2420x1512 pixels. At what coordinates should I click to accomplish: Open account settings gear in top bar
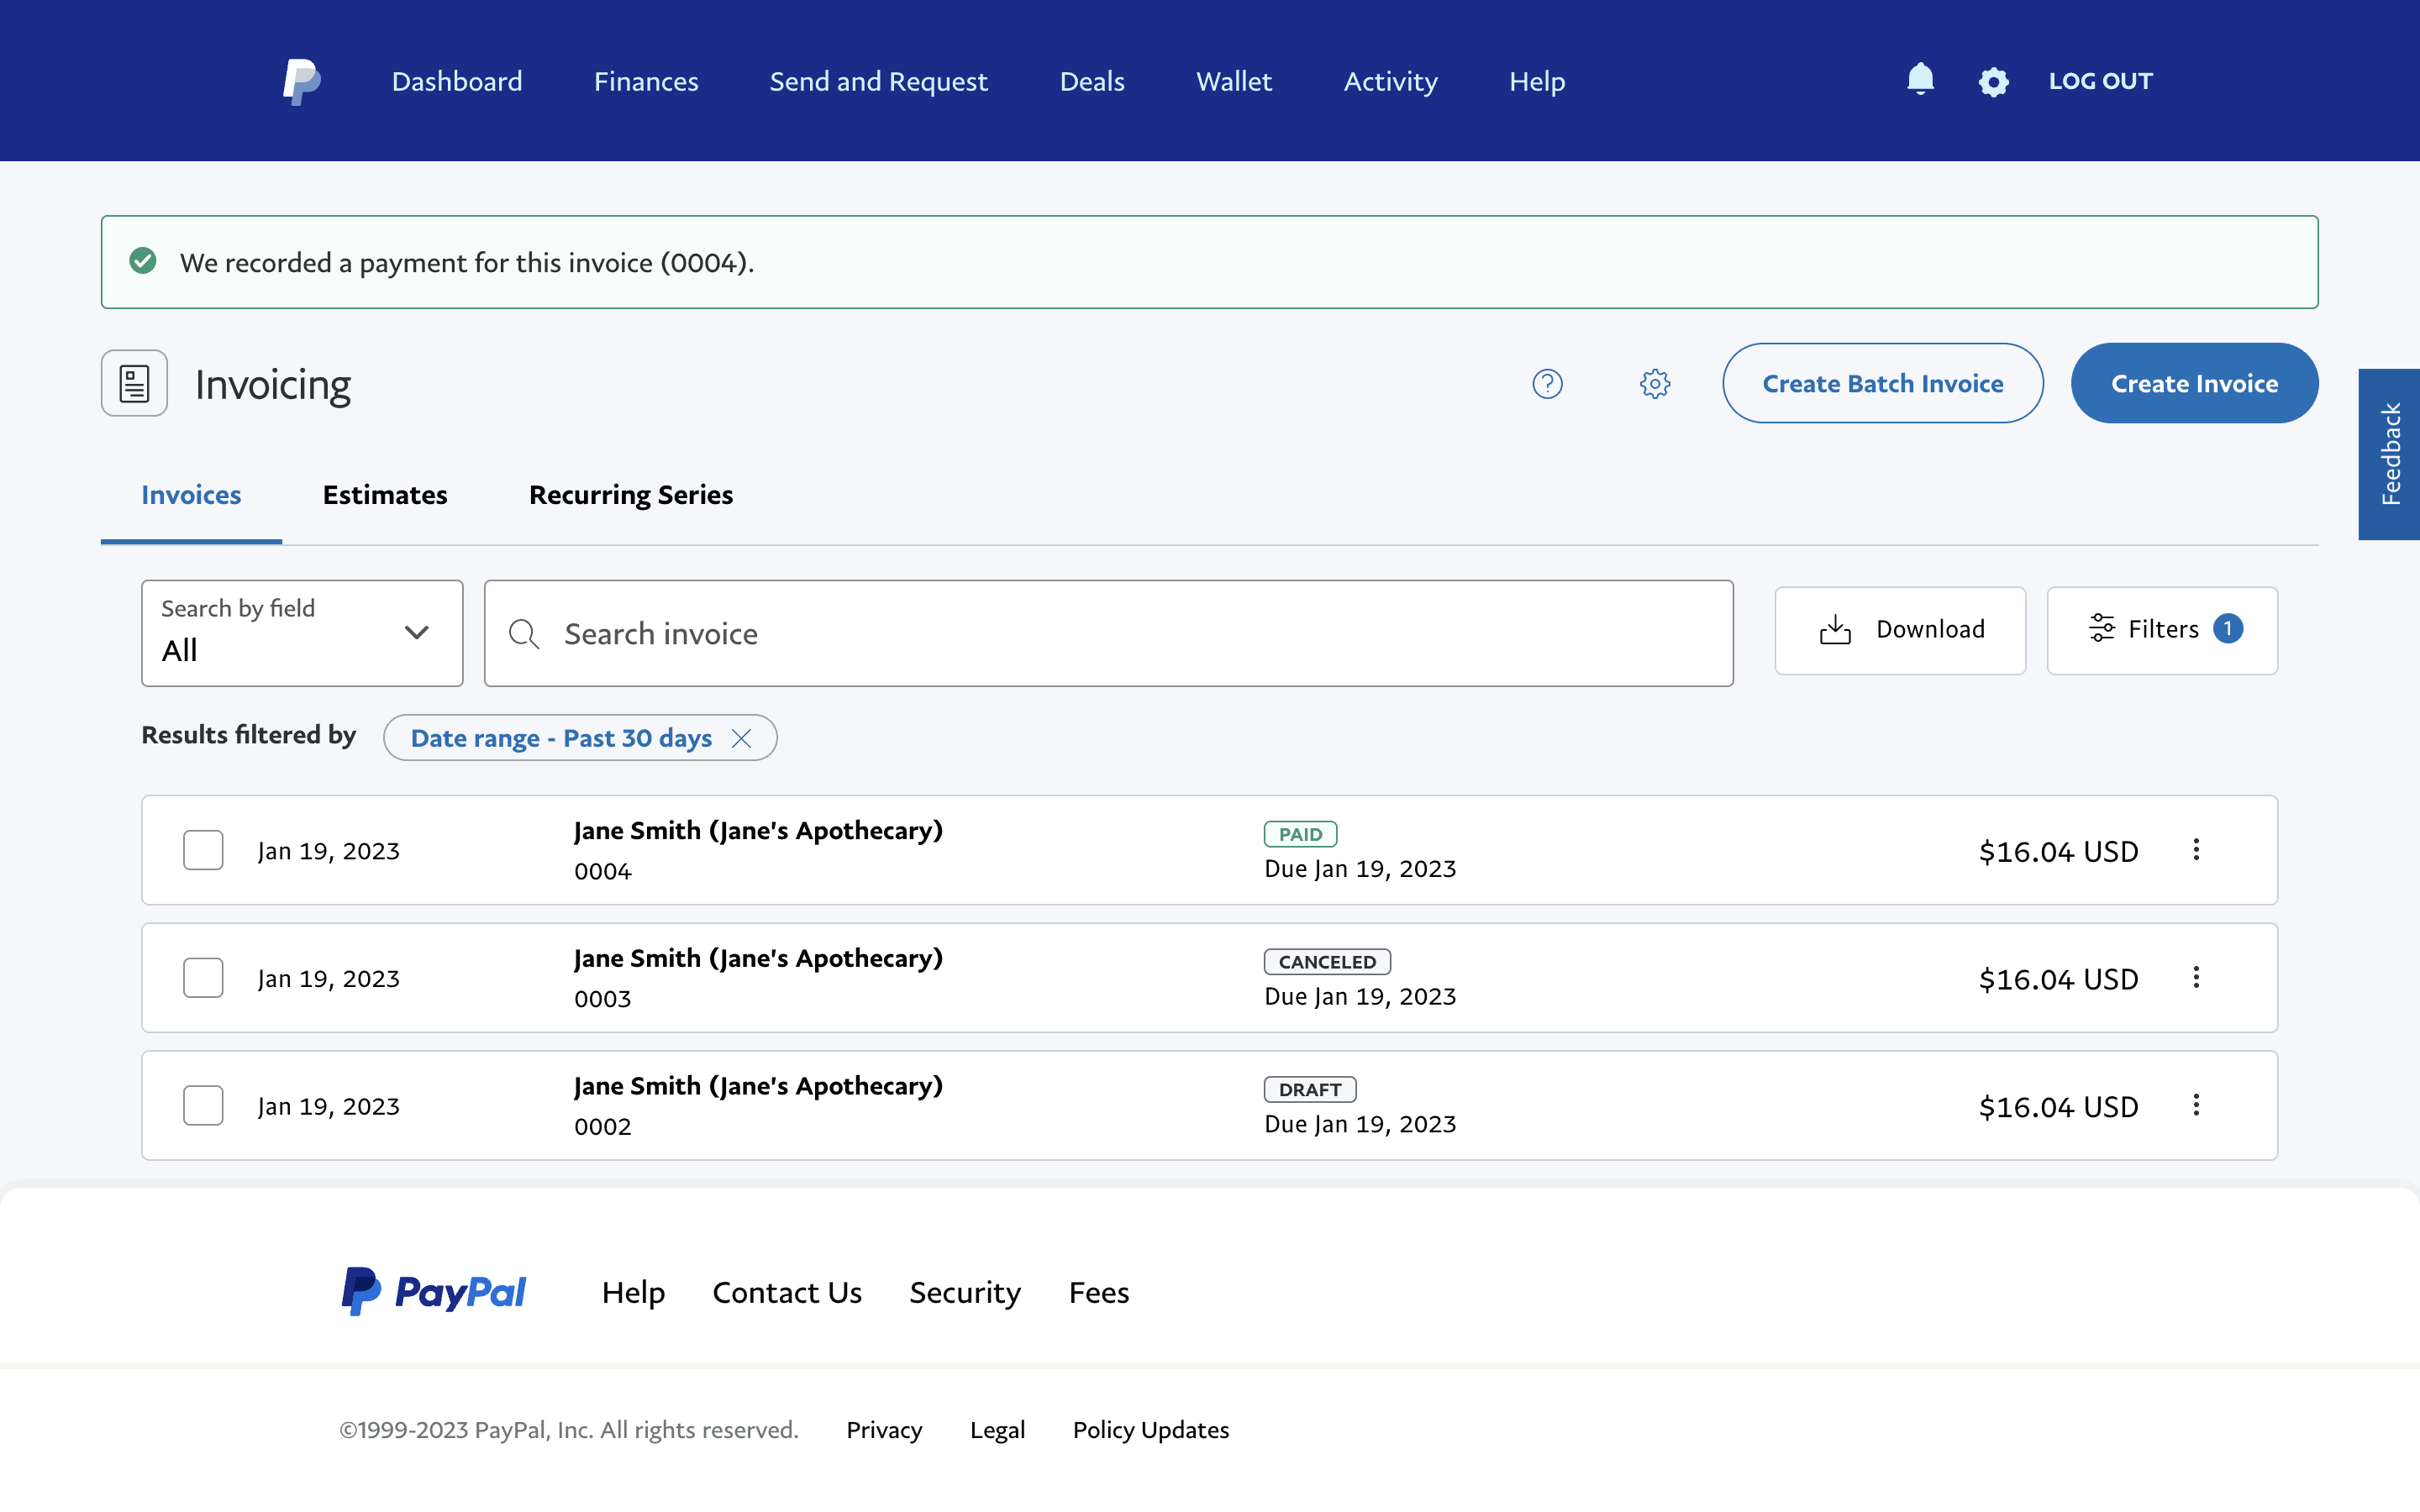click(1993, 82)
